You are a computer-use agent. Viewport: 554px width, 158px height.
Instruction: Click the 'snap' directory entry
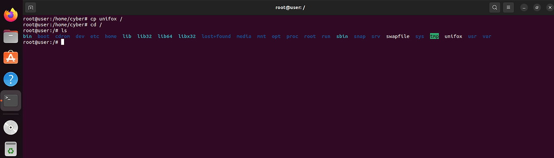(x=360, y=36)
